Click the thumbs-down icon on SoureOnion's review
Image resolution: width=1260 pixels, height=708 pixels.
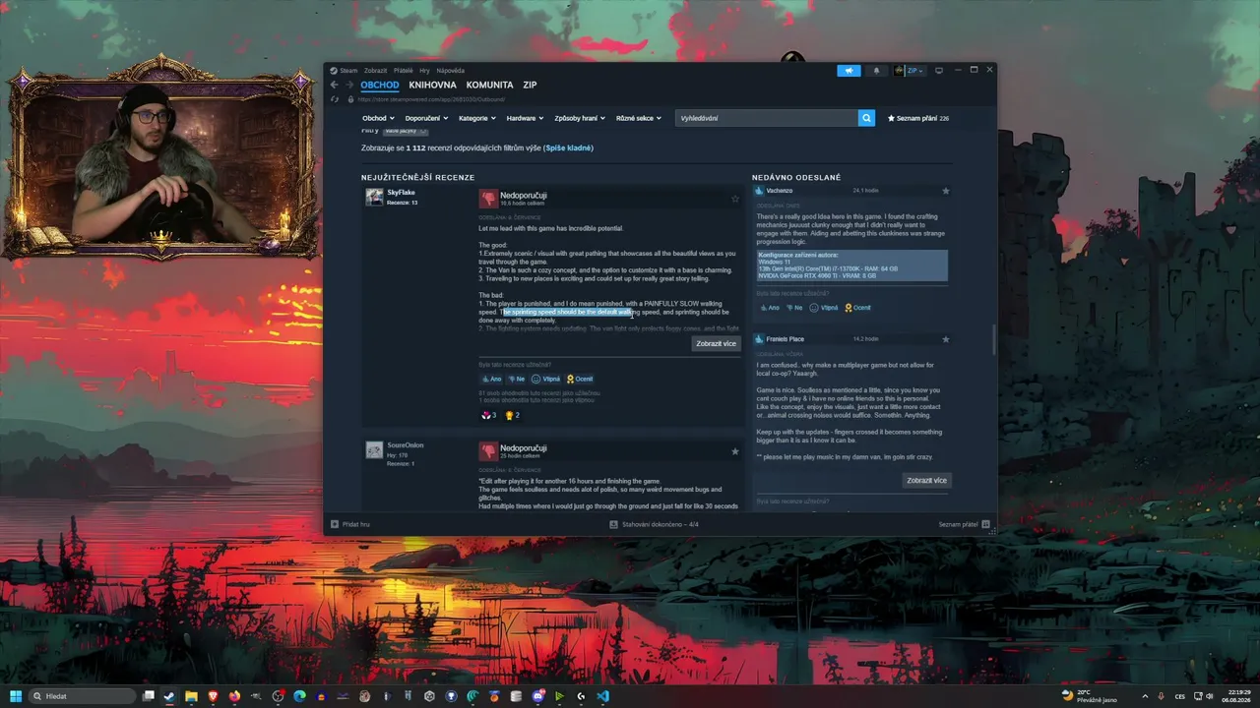pyautogui.click(x=488, y=451)
